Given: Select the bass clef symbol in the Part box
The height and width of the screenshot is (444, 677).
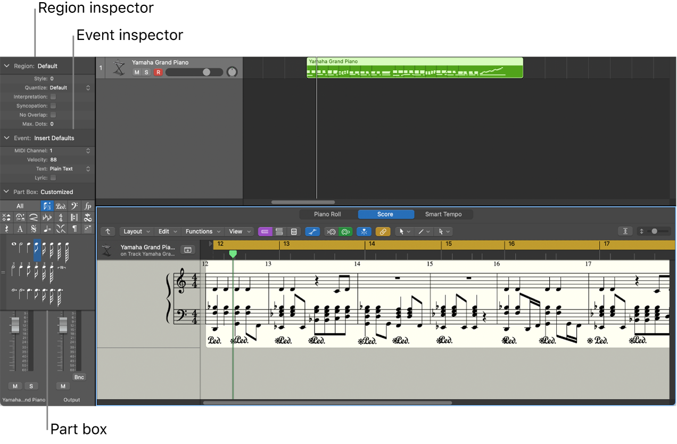Looking at the screenshot, I should (x=74, y=207).
